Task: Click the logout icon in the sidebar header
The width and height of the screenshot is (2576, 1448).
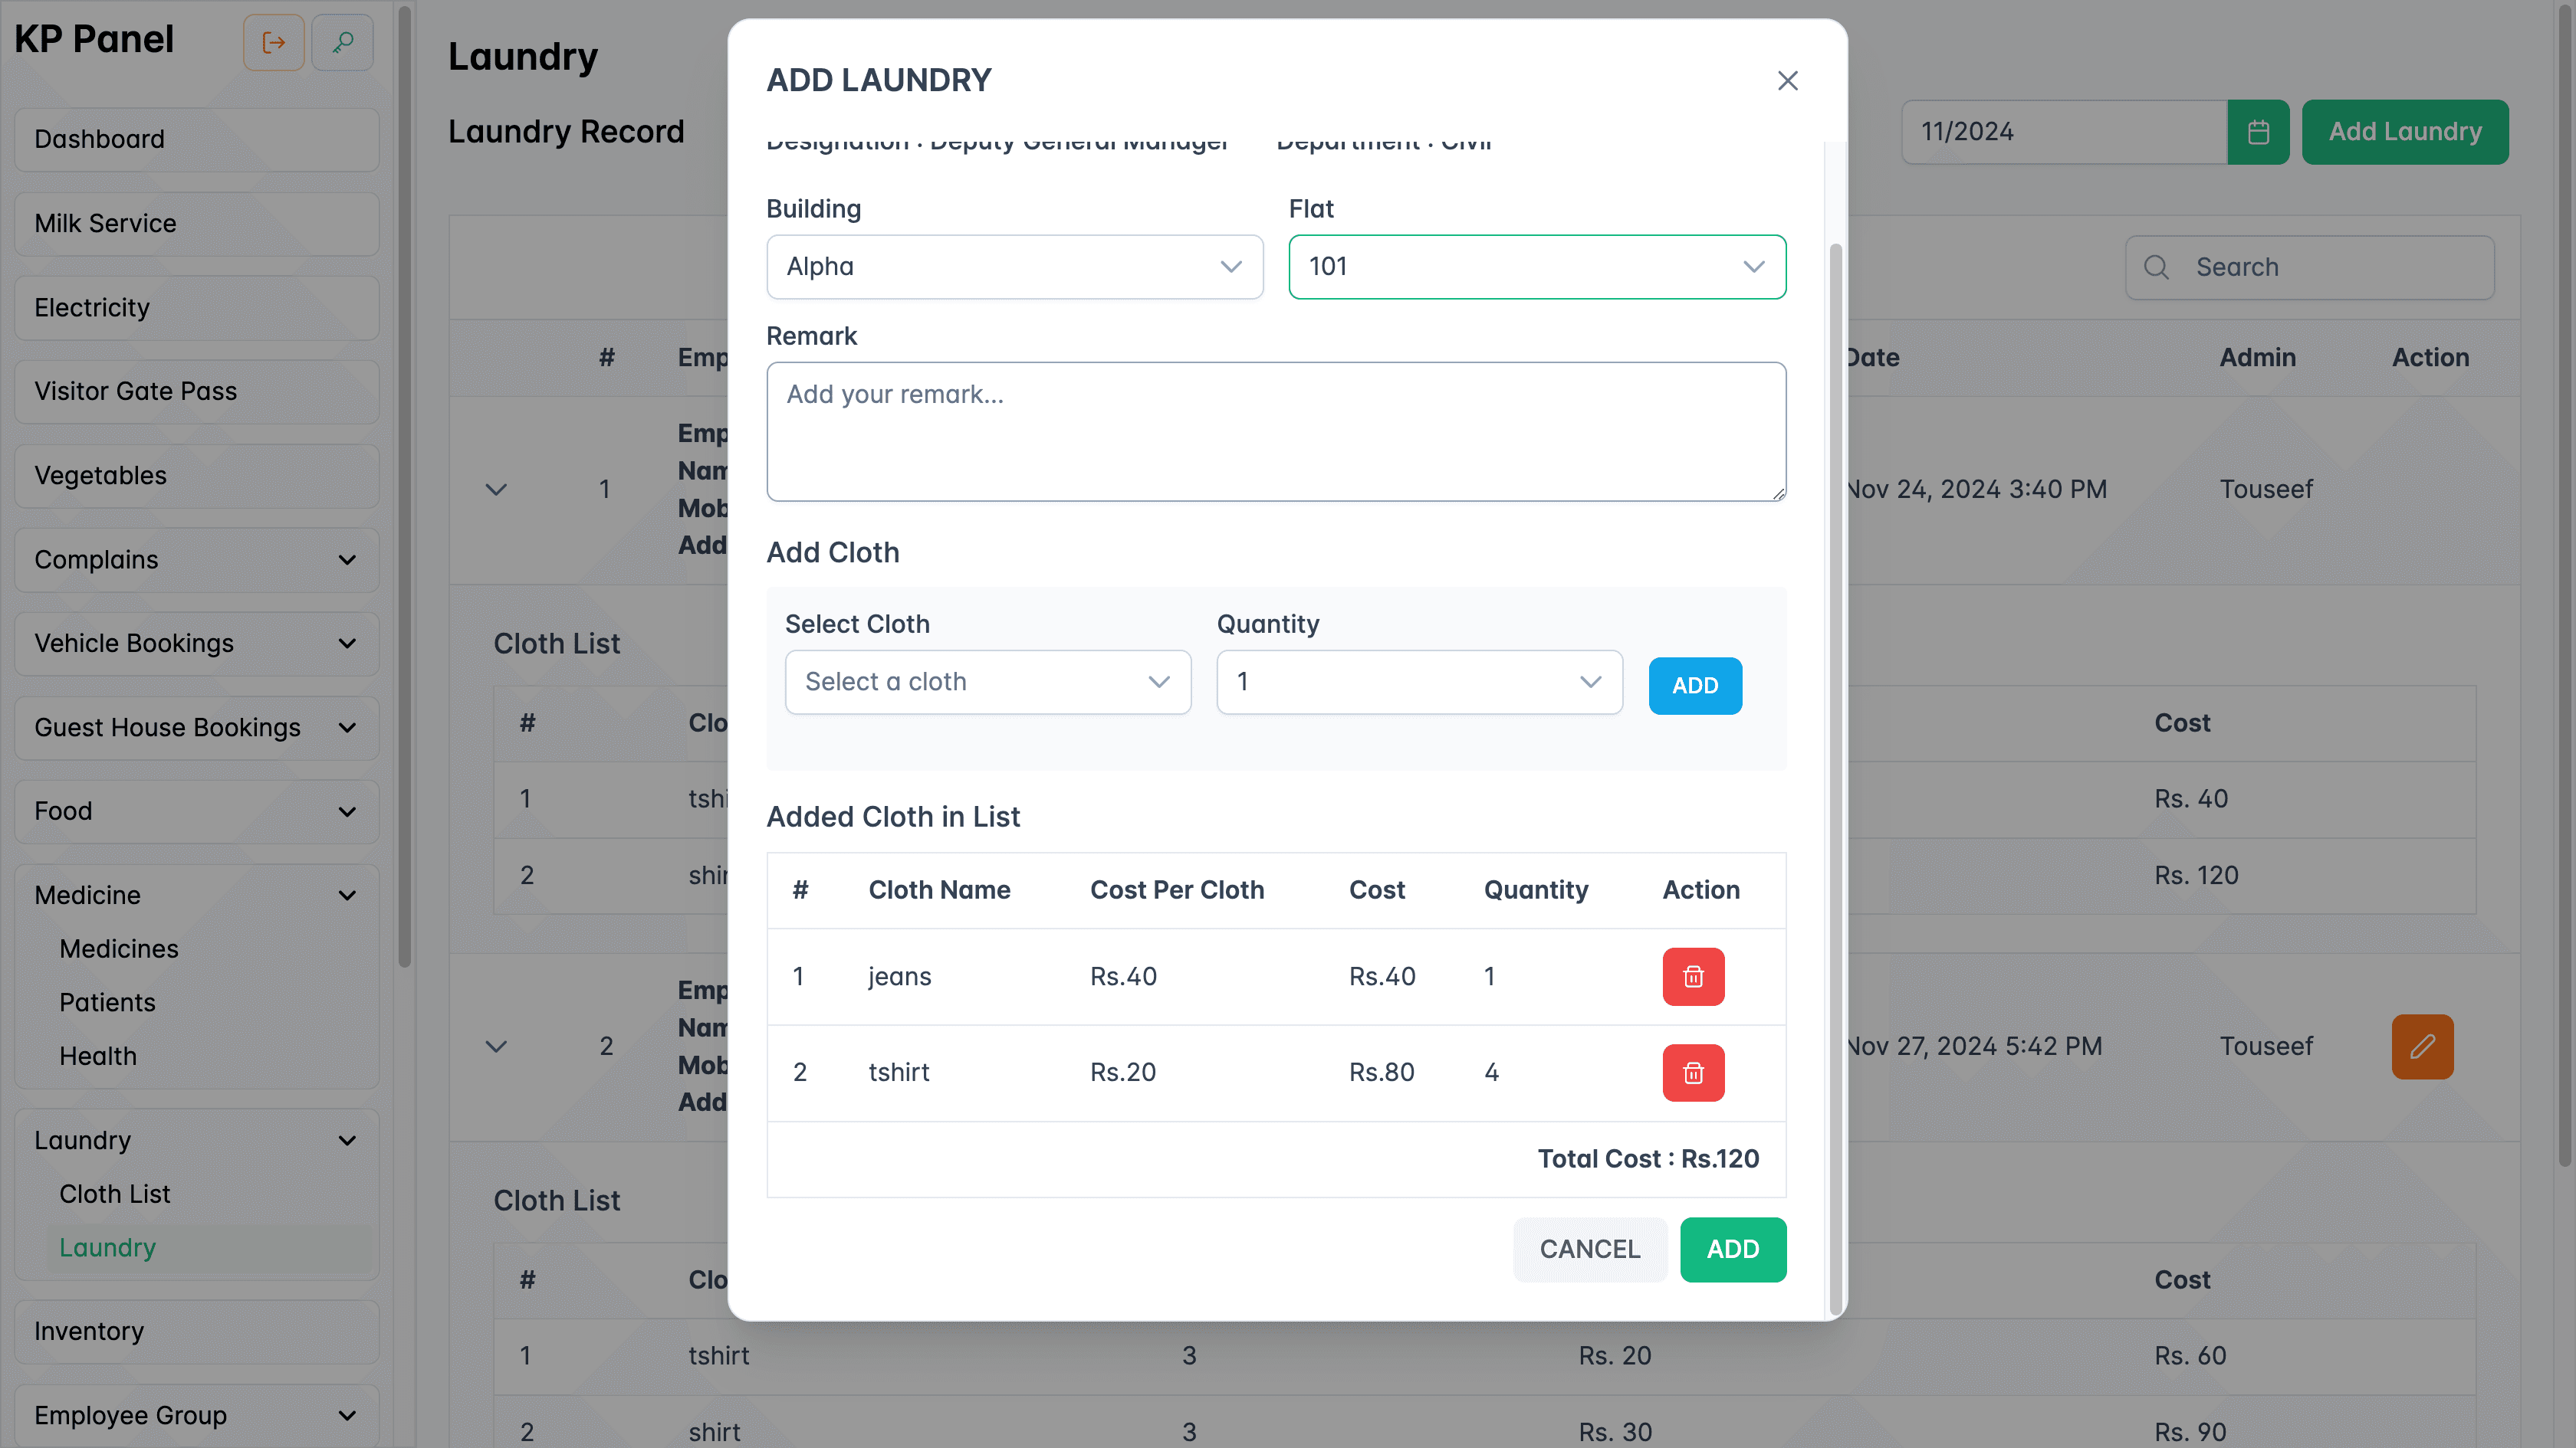Action: 273,42
